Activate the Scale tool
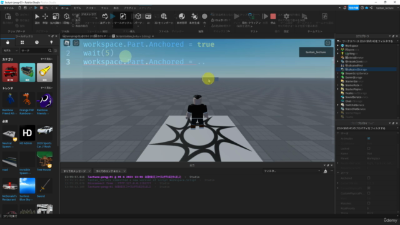The height and width of the screenshot is (225, 400). coord(56,17)
